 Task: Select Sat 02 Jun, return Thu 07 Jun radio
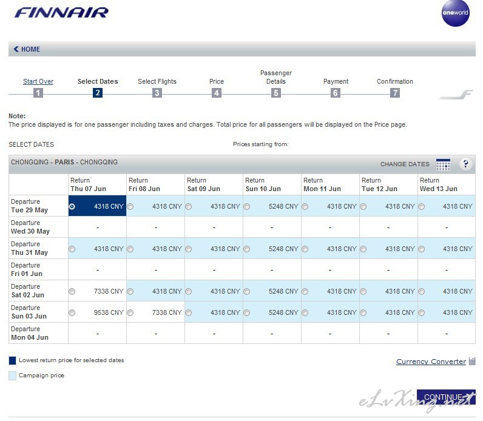(72, 291)
